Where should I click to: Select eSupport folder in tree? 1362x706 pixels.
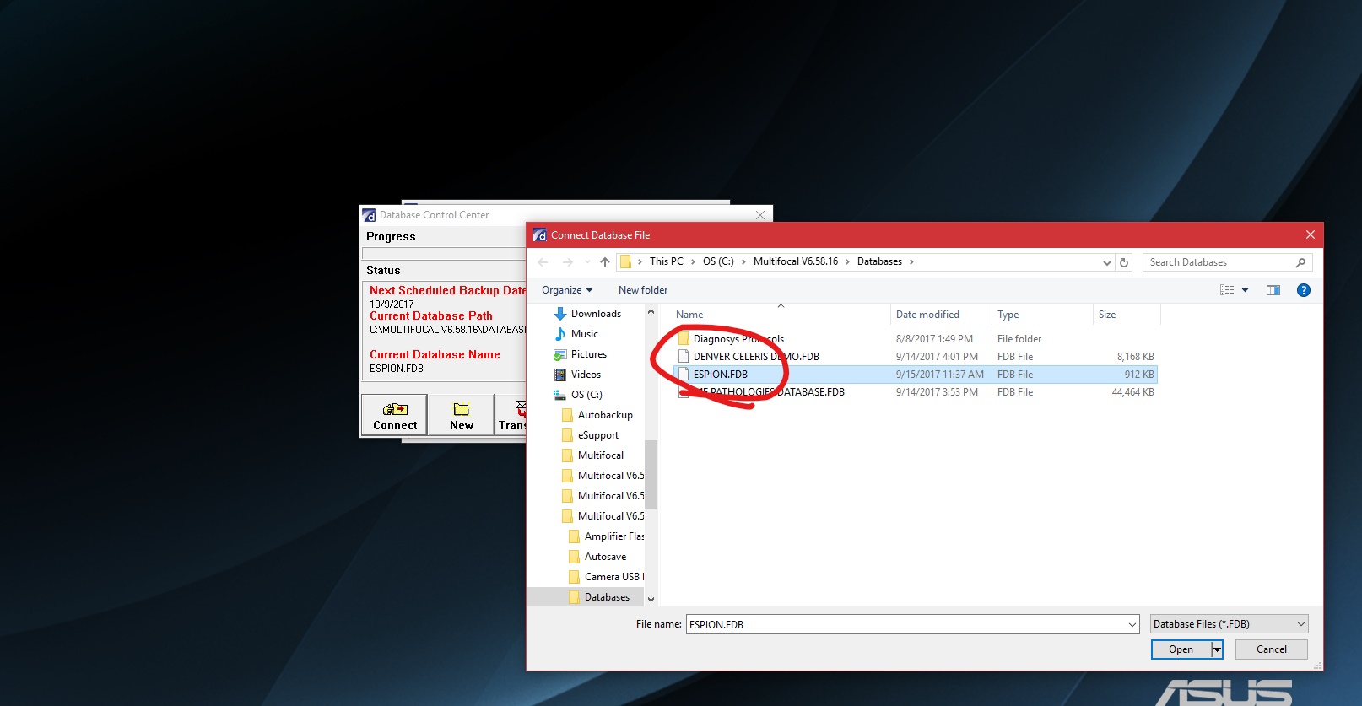point(598,435)
